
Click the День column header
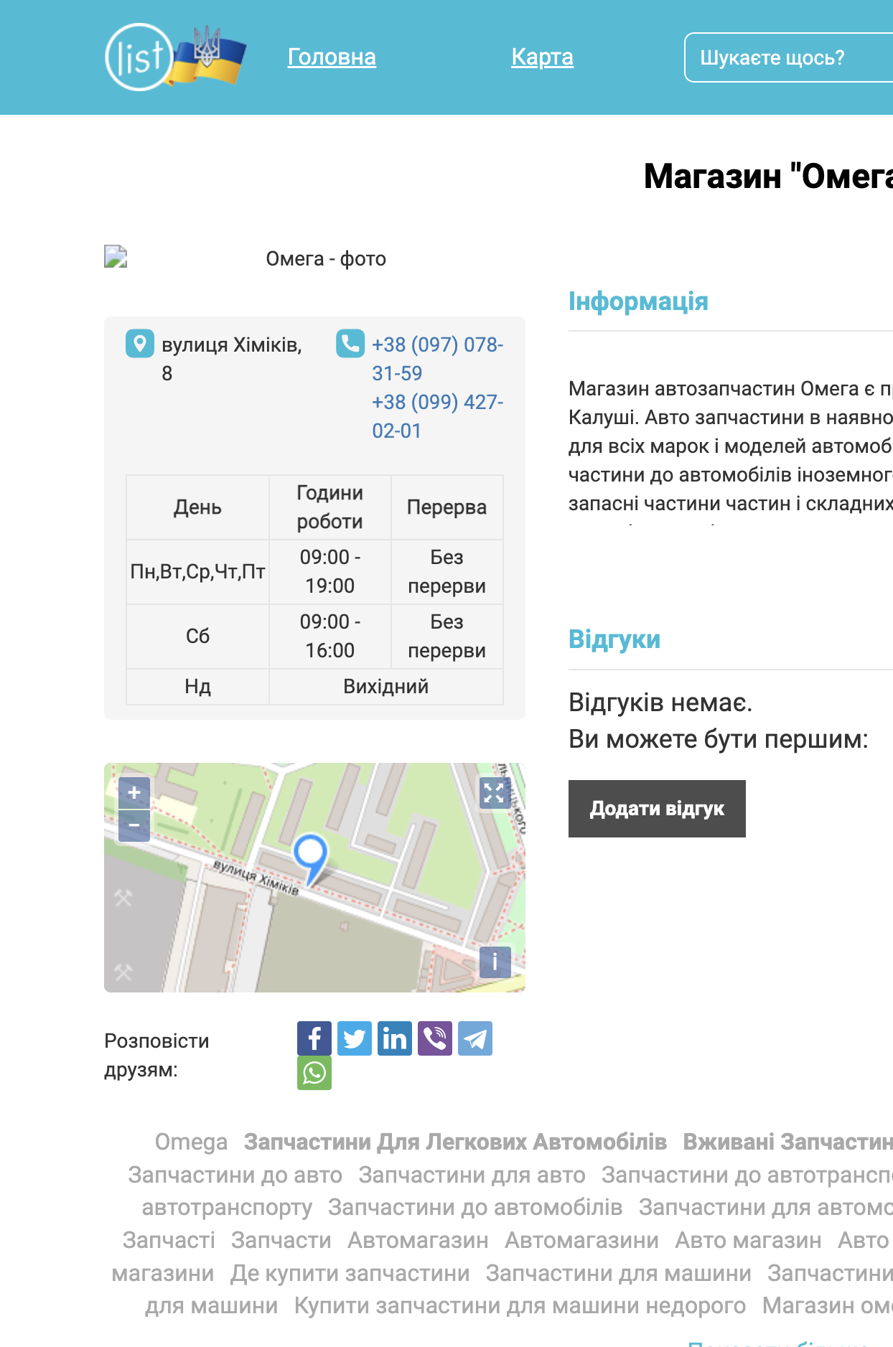[197, 507]
